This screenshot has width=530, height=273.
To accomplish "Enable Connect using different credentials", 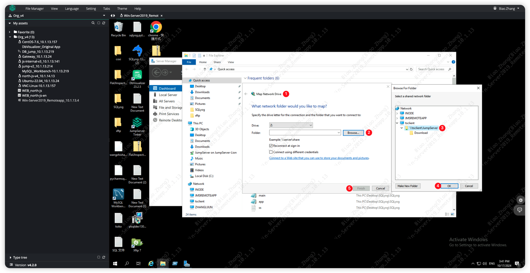I will pos(271,152).
